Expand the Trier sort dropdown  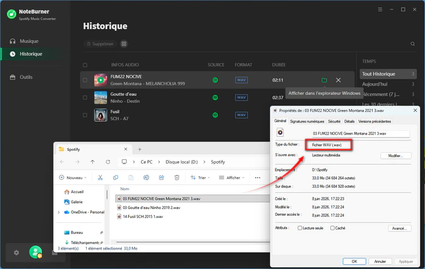pyautogui.click(x=200, y=178)
